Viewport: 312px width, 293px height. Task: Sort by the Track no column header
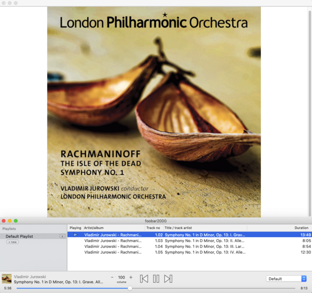click(x=153, y=228)
